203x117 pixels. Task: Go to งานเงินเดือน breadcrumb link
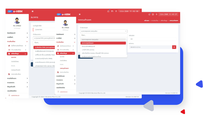(x=155, y=21)
